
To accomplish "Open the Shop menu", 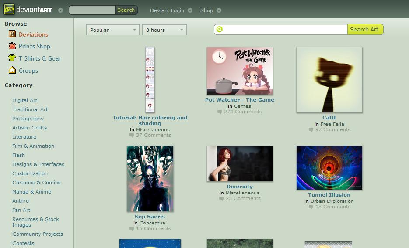I will (206, 10).
